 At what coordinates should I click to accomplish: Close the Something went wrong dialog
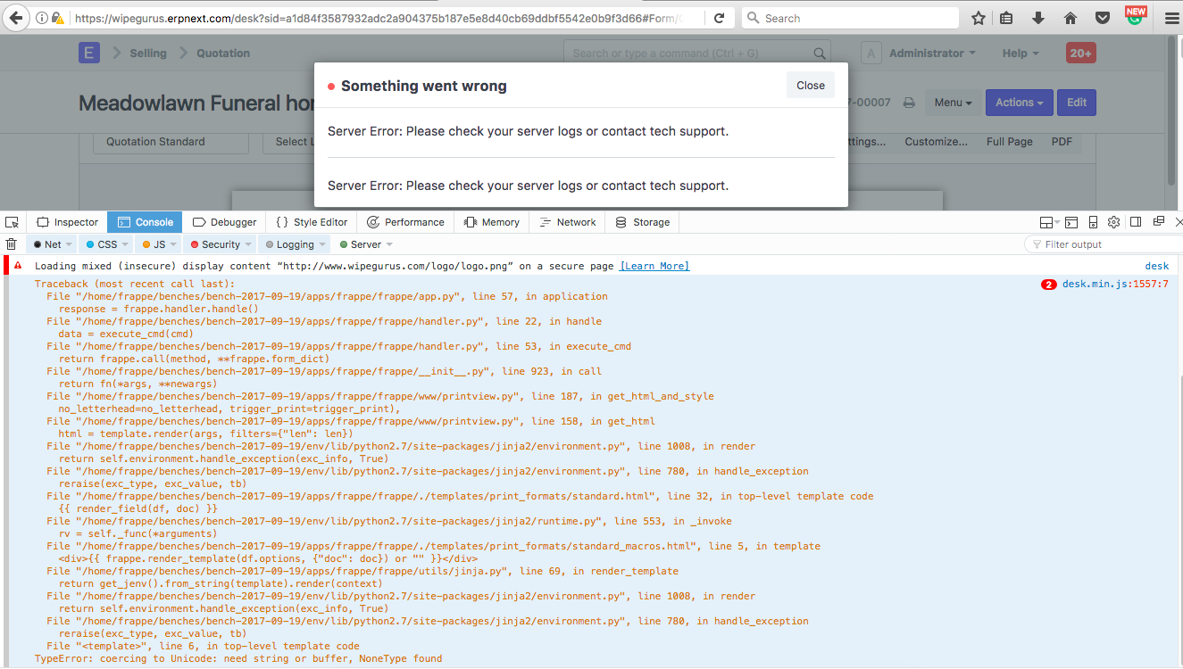click(811, 86)
